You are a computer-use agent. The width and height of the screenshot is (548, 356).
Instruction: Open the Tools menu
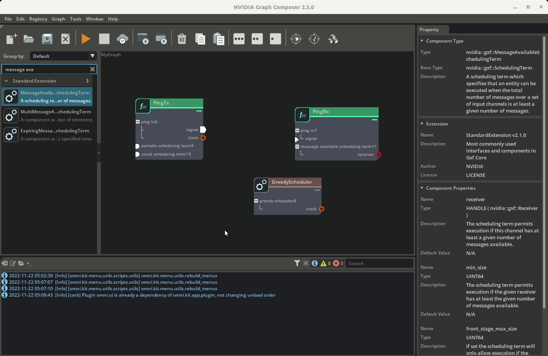coord(75,19)
